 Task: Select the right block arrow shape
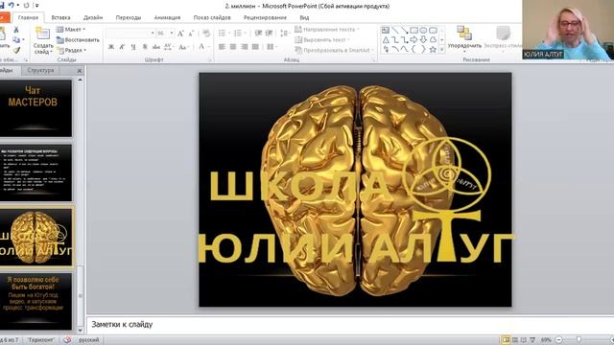click(413, 39)
